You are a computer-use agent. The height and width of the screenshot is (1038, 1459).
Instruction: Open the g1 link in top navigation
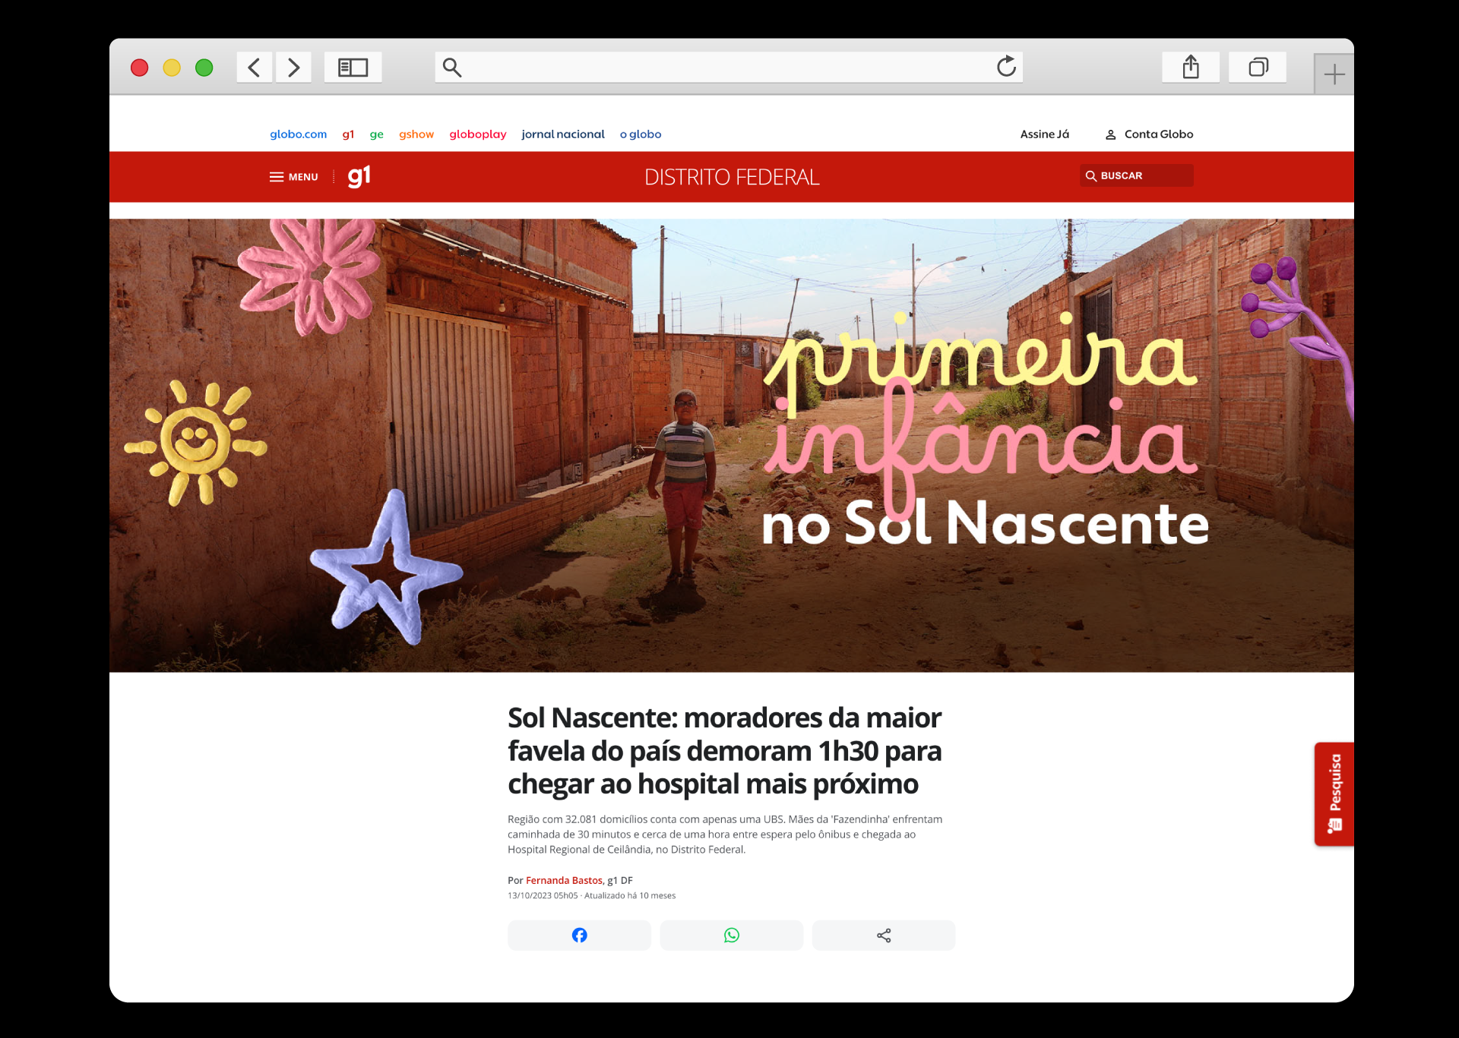pyautogui.click(x=348, y=134)
